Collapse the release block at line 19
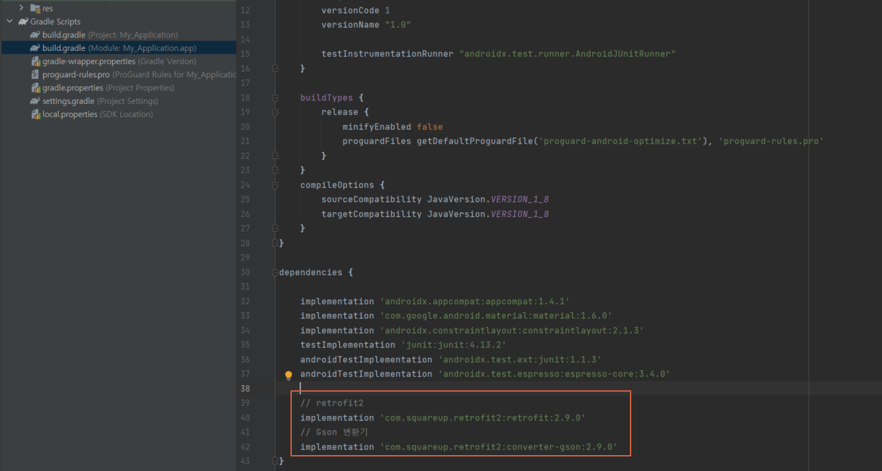This screenshot has width=882, height=471. [275, 112]
